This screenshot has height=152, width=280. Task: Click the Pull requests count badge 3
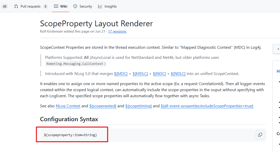[x=45, y=6]
